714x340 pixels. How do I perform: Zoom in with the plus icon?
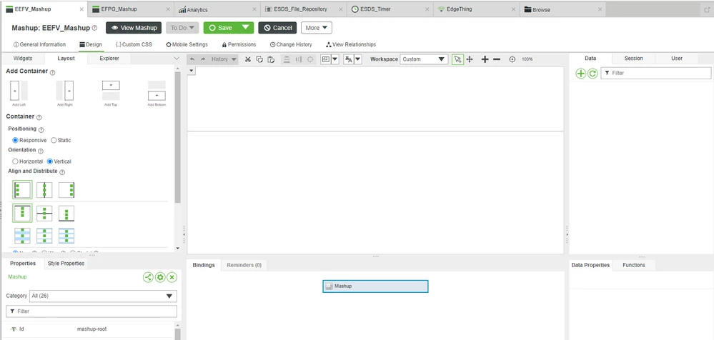click(x=485, y=59)
